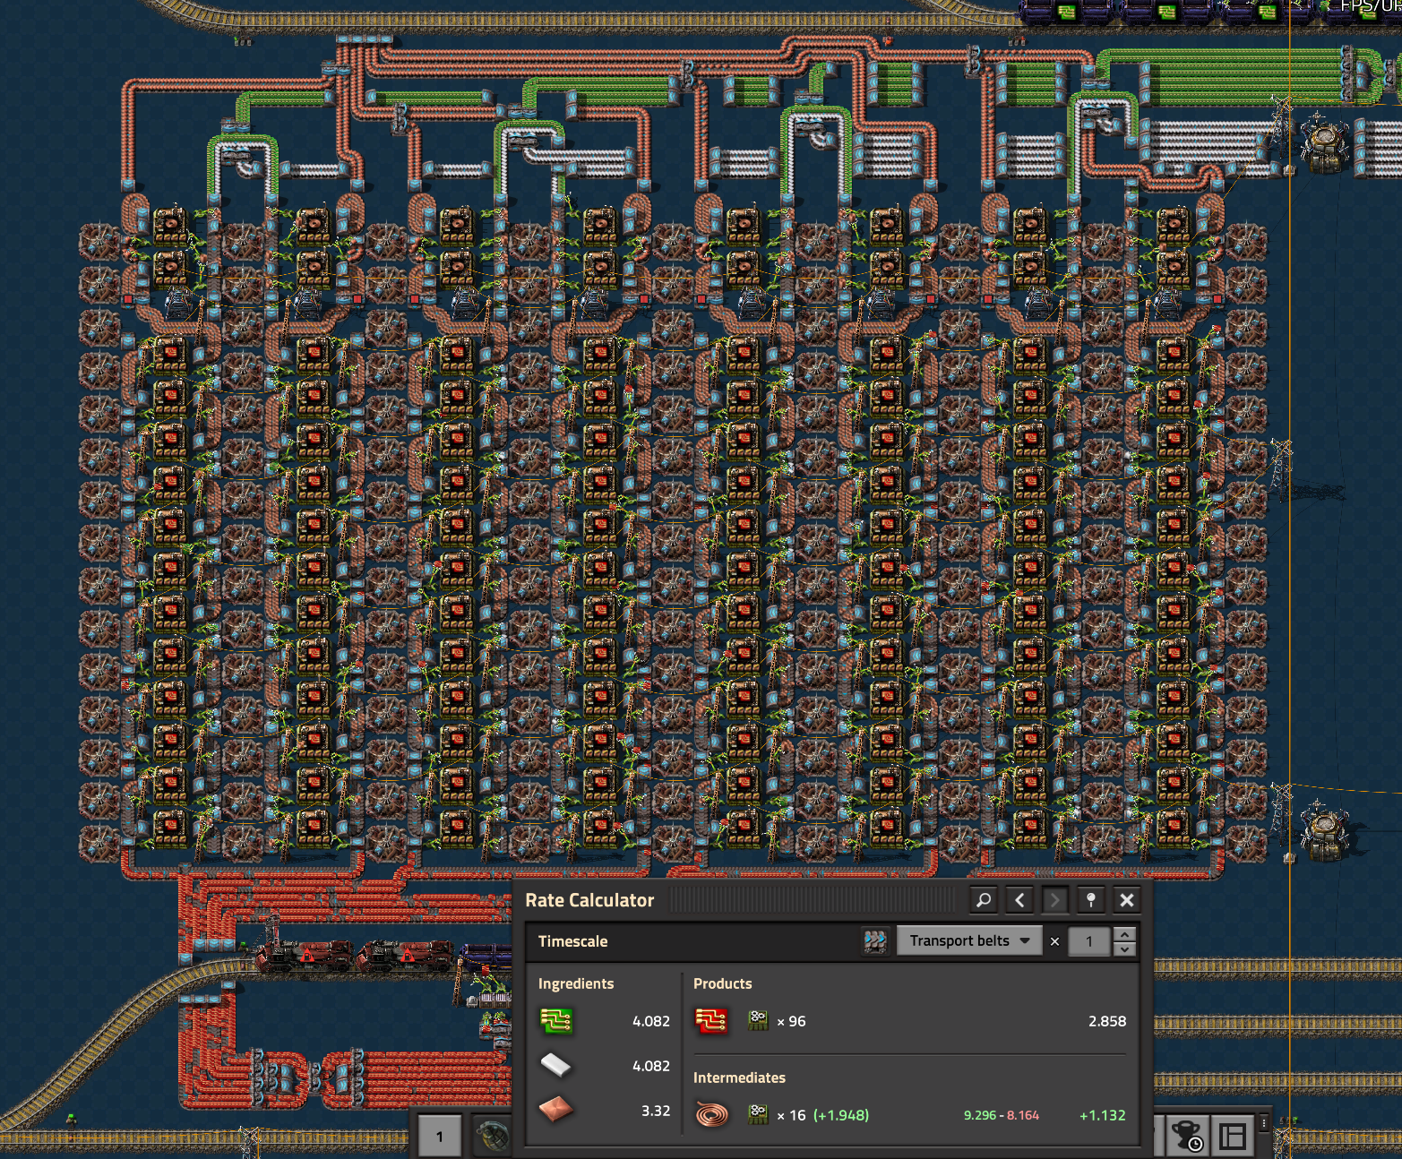Open the Transport belts timescale dropdown
Image resolution: width=1402 pixels, height=1159 pixels.
pyautogui.click(x=969, y=940)
